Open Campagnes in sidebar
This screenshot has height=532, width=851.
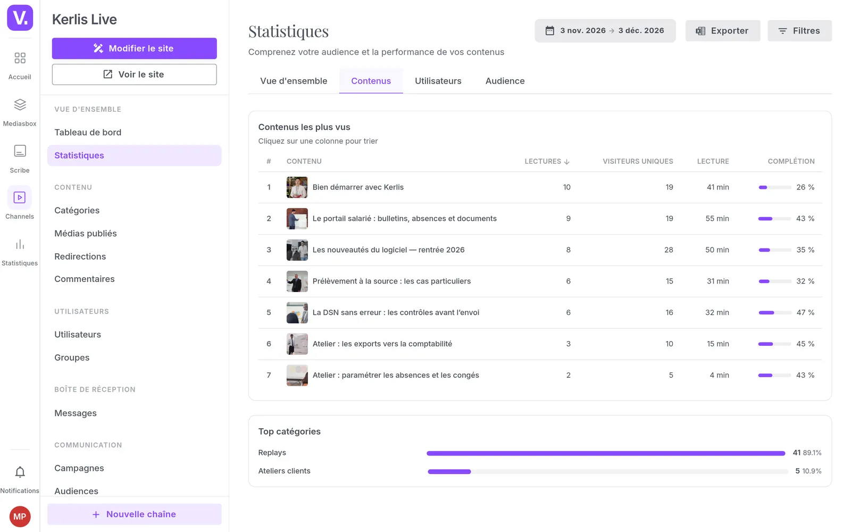(134, 468)
